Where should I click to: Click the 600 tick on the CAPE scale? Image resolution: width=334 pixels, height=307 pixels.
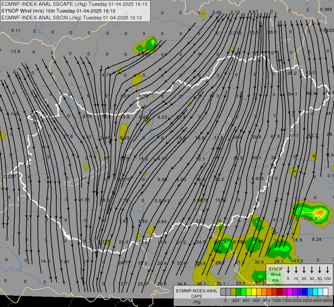256,301
